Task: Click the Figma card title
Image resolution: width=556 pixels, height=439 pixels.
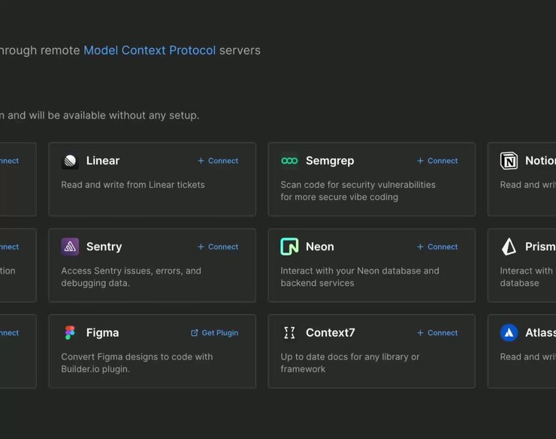Action: click(102, 332)
